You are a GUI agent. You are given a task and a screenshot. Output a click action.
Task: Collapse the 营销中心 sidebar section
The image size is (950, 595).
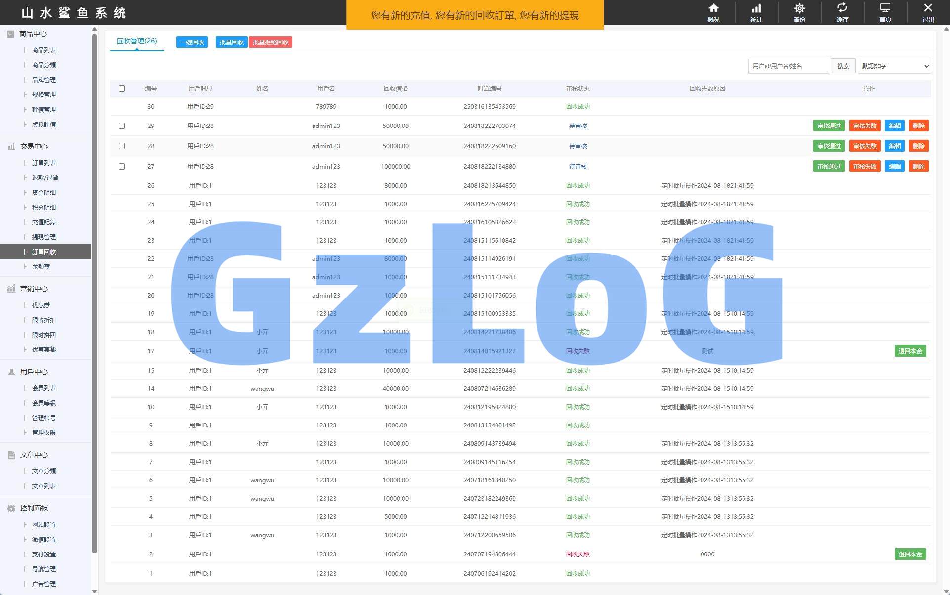[34, 289]
